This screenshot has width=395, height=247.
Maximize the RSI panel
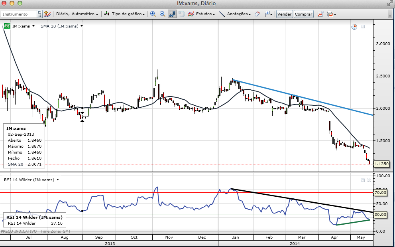point(363,180)
